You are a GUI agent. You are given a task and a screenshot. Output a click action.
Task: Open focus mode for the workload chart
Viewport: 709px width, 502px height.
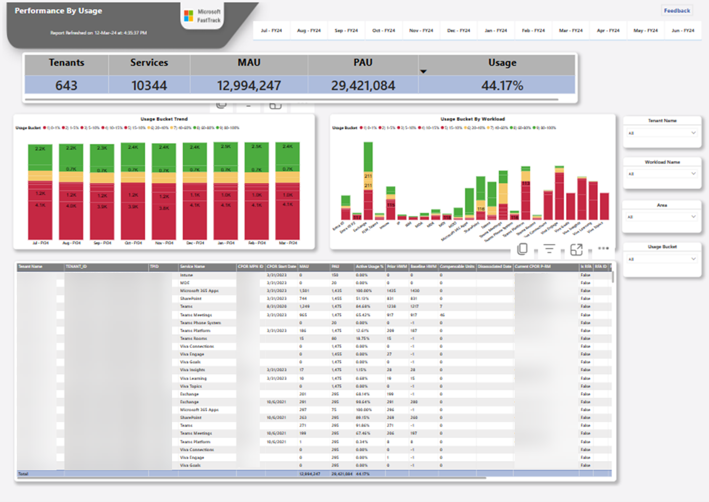[576, 250]
